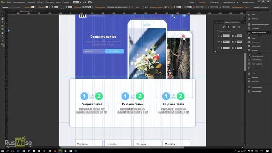This screenshot has width=272, height=153.
Task: Click the vertical scrollbar of the canvas
Action: (245, 62)
